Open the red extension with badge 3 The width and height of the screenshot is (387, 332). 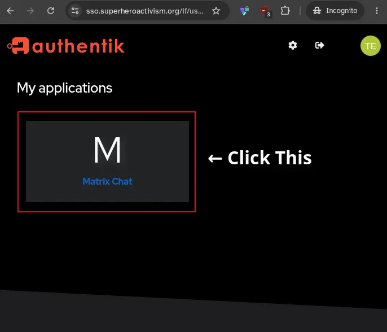[x=265, y=11]
